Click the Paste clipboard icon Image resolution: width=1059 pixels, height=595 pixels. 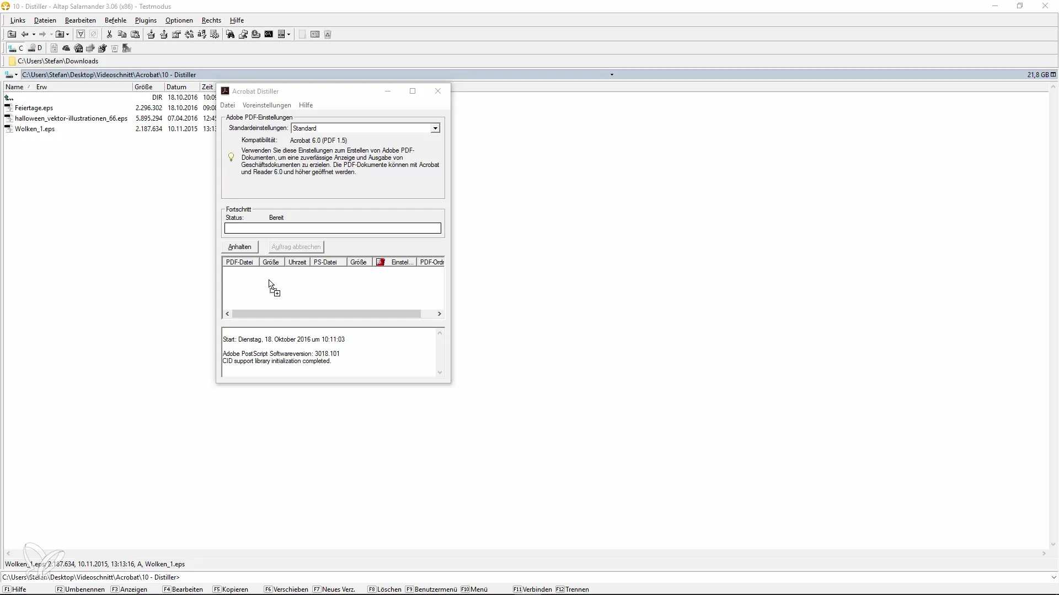(x=135, y=34)
